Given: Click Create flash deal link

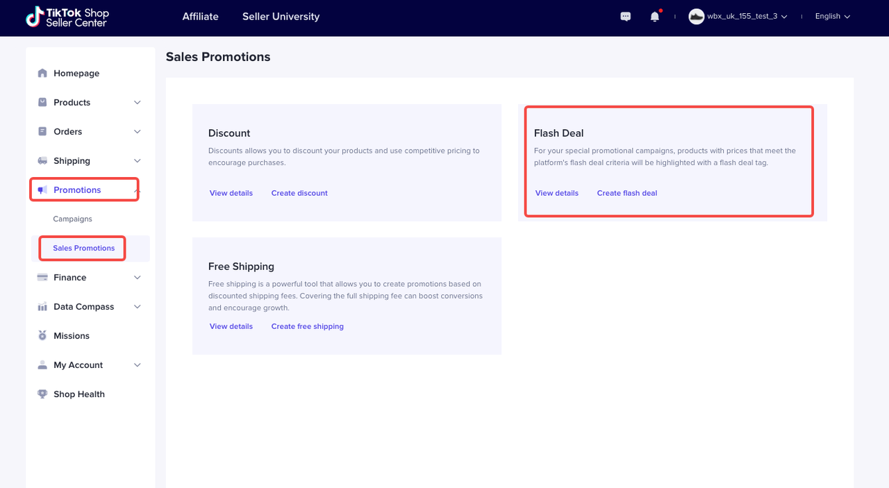Looking at the screenshot, I should 626,193.
